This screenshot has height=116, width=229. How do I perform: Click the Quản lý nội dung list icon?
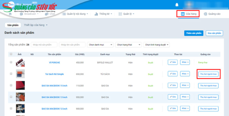coord(64,14)
